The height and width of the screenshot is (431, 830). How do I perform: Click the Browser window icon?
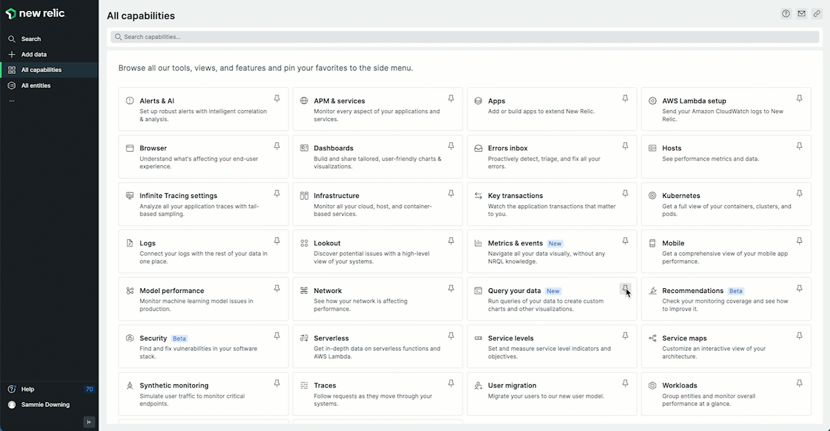tap(130, 148)
